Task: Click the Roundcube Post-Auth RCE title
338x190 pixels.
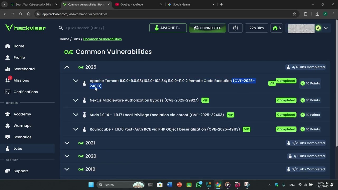Action: pyautogui.click(x=165, y=129)
